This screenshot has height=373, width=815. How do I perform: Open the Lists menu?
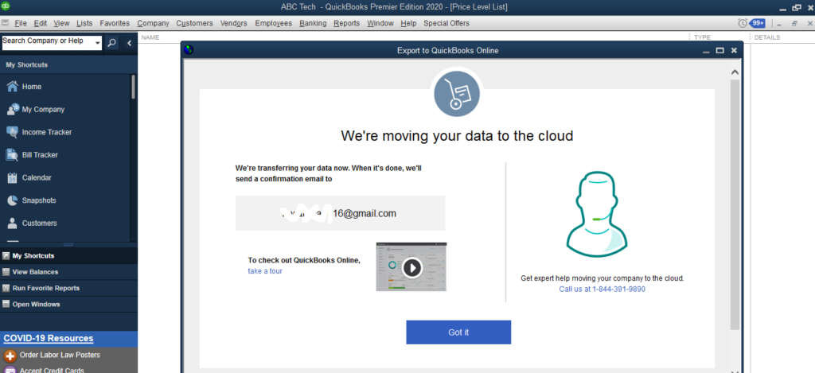[x=84, y=23]
